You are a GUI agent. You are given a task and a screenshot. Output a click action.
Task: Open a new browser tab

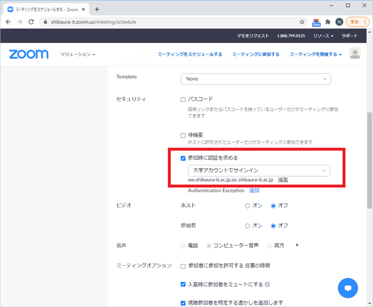(x=97, y=9)
